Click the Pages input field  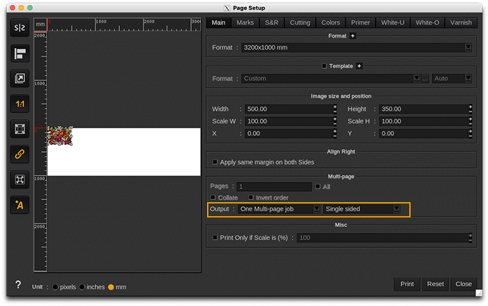tap(274, 187)
